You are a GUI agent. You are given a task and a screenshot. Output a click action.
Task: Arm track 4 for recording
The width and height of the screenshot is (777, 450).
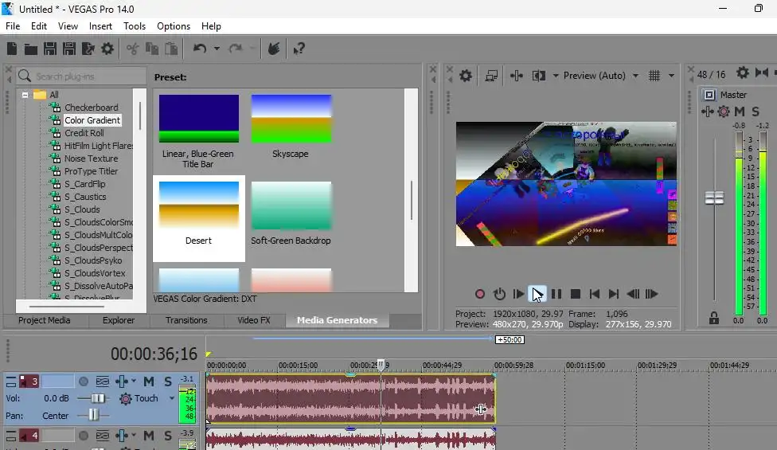[x=84, y=436]
